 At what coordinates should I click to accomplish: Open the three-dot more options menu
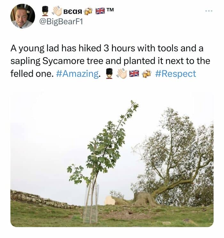coord(209,11)
